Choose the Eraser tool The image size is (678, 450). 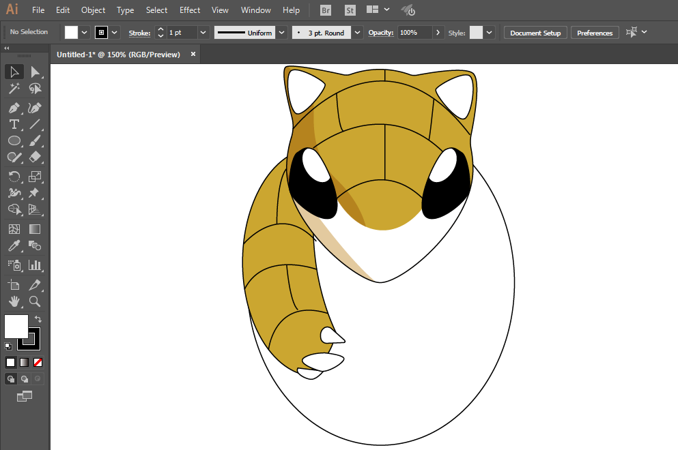tap(35, 157)
